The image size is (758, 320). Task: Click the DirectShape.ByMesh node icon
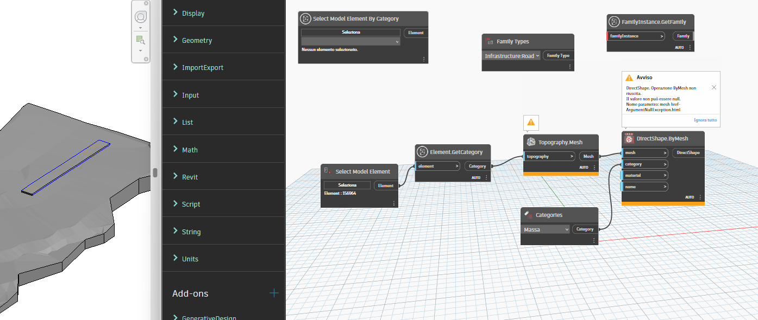click(629, 138)
